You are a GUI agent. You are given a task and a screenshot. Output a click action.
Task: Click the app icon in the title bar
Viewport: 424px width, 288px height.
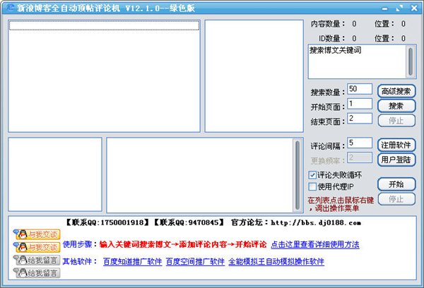[x=11, y=8]
